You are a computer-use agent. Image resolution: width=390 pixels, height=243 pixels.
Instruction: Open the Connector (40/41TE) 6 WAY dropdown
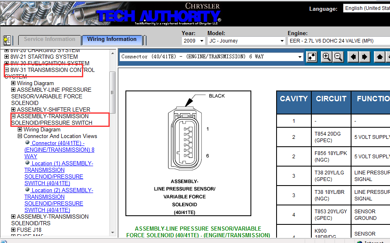212,57
